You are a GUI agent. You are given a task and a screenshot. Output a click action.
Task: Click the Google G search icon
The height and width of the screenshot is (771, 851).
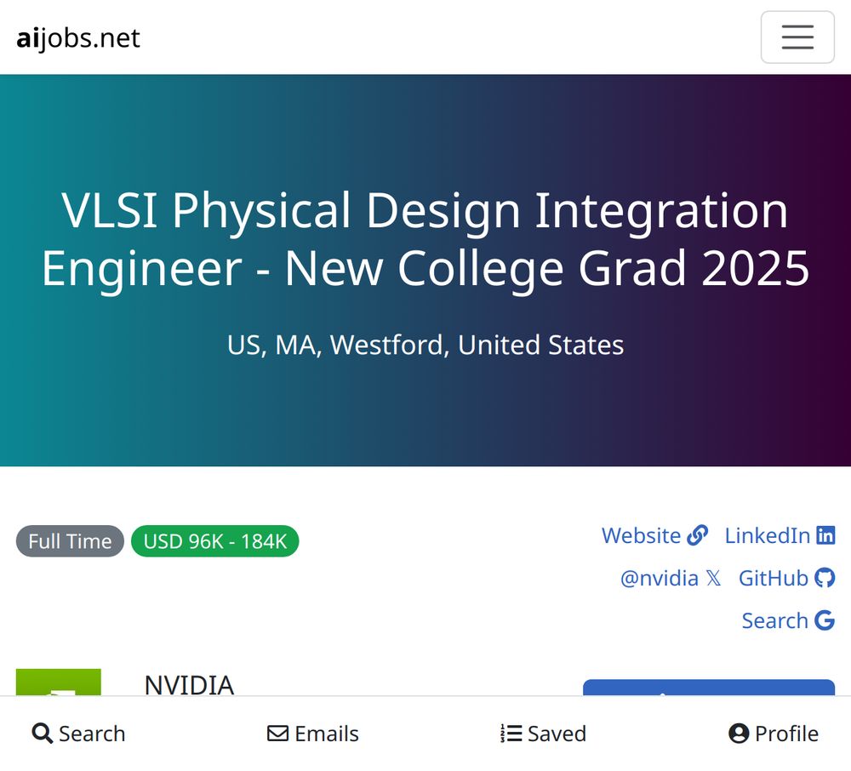[825, 620]
